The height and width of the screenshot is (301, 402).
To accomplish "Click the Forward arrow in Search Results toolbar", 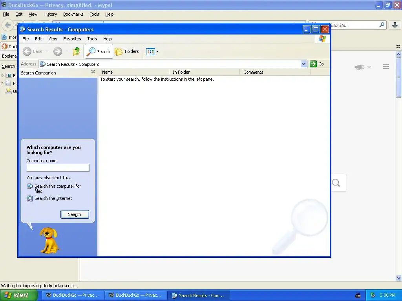I will coord(58,51).
